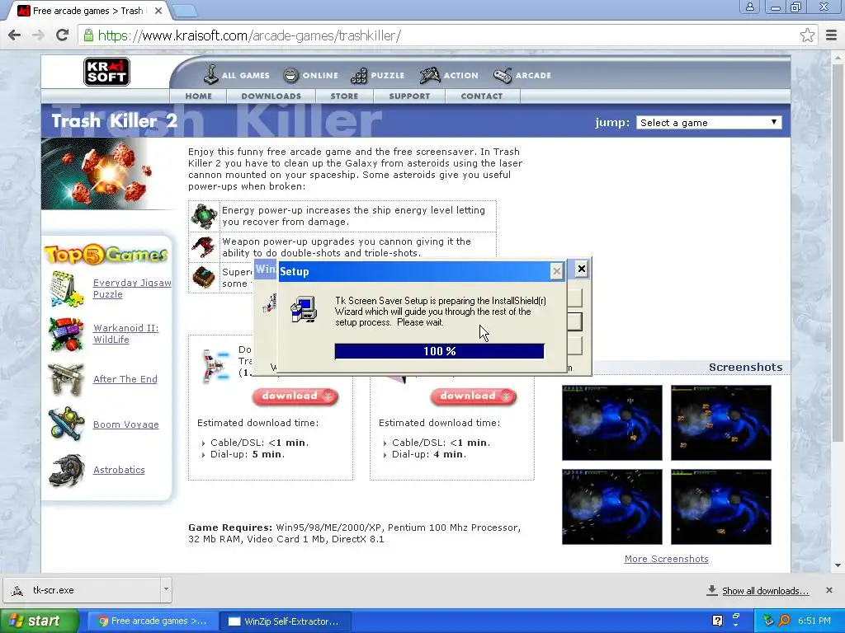Follow the More Screenshots link

click(x=666, y=559)
